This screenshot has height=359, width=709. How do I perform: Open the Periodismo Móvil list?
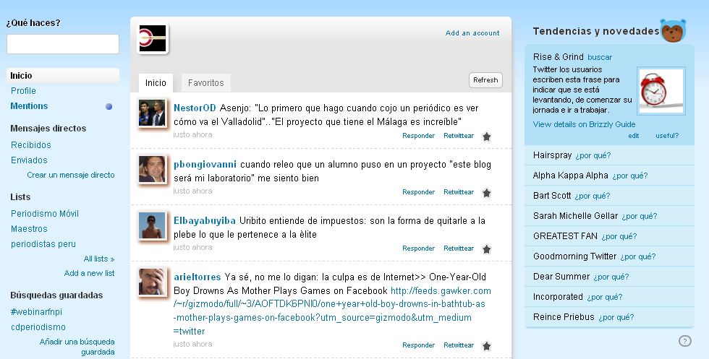pos(45,214)
